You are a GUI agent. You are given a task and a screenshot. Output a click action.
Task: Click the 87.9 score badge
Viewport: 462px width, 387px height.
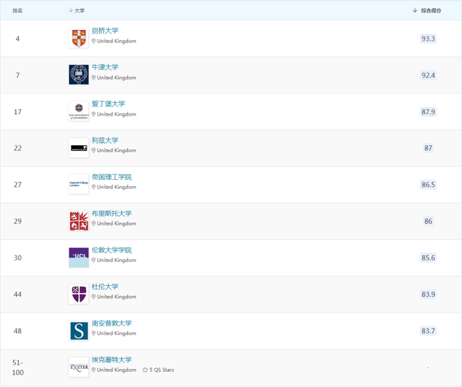[x=428, y=112]
